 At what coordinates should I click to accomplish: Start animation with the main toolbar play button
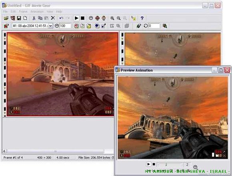[x=76, y=18]
